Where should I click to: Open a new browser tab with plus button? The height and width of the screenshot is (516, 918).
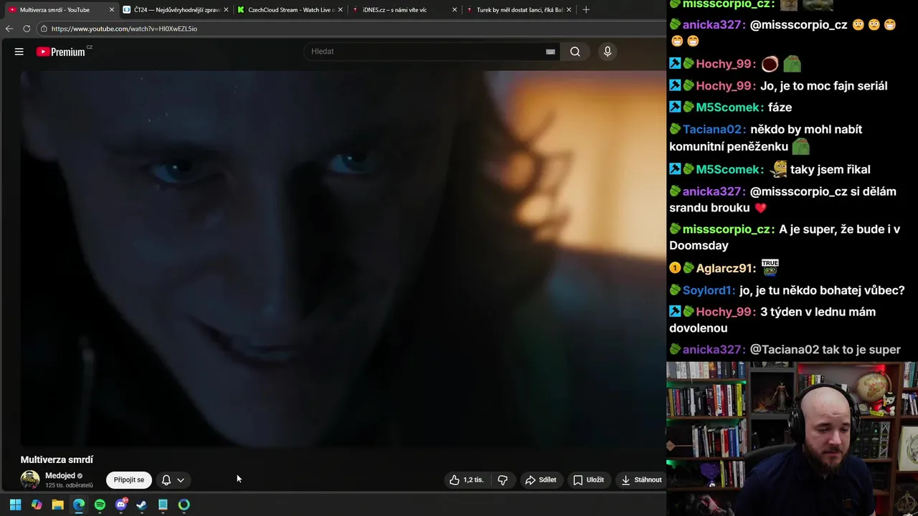pyautogui.click(x=586, y=10)
